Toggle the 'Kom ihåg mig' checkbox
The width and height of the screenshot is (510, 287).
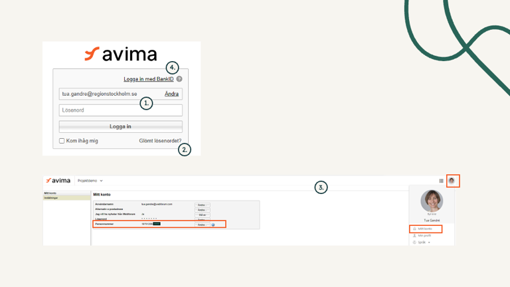[x=62, y=141]
